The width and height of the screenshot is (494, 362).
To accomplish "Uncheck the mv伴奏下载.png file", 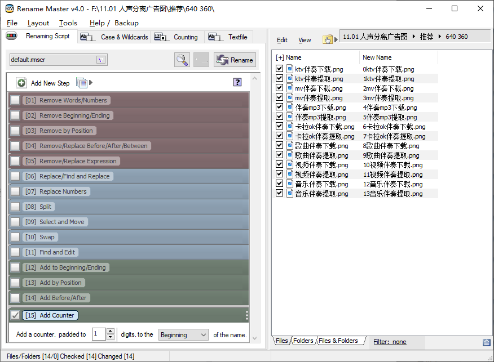I will 280,88.
